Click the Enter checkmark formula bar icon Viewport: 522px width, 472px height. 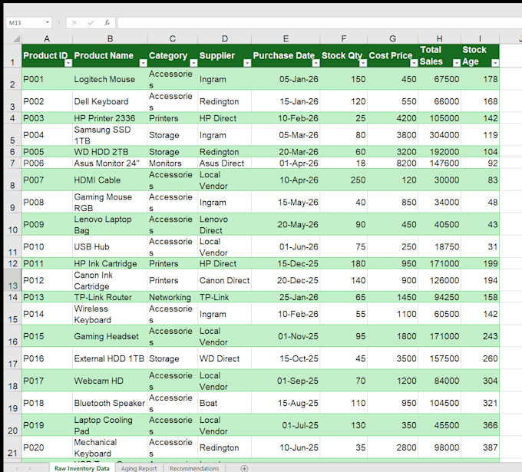point(91,22)
